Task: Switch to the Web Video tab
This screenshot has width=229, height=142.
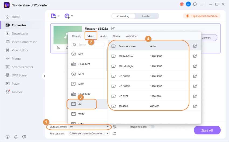Action: [132, 36]
